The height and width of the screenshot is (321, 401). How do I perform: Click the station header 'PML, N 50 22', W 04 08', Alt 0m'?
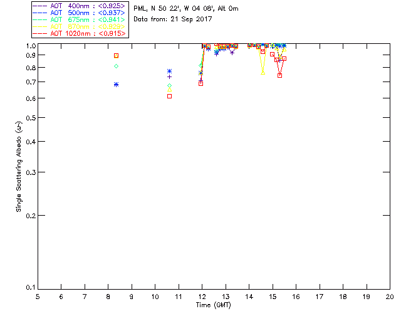point(186,9)
